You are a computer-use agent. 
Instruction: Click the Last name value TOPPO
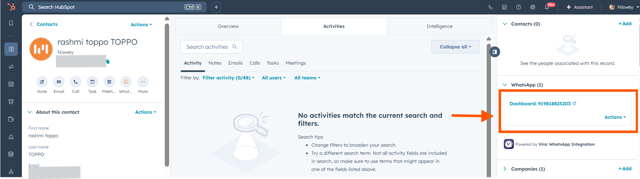click(36, 154)
